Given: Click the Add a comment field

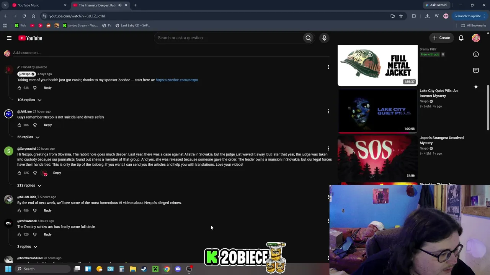Looking at the screenshot, I should (x=171, y=53).
